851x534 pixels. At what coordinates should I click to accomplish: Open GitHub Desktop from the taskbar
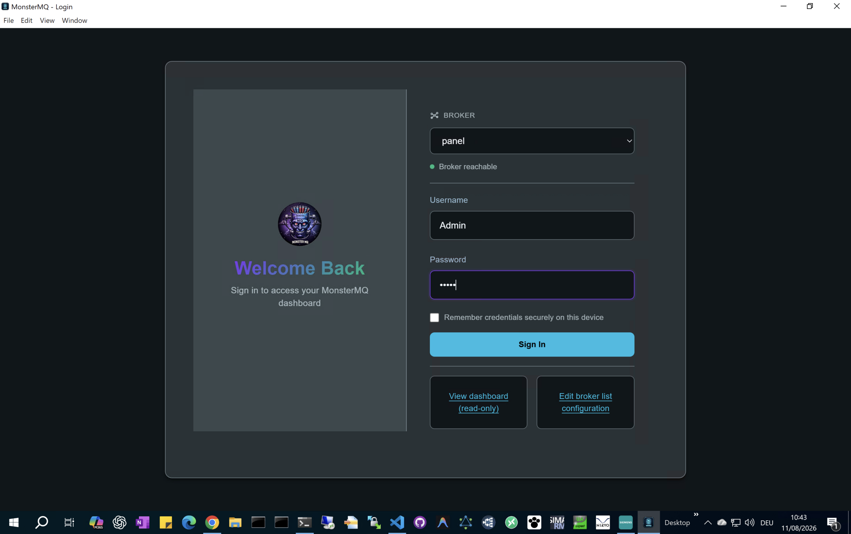click(420, 522)
